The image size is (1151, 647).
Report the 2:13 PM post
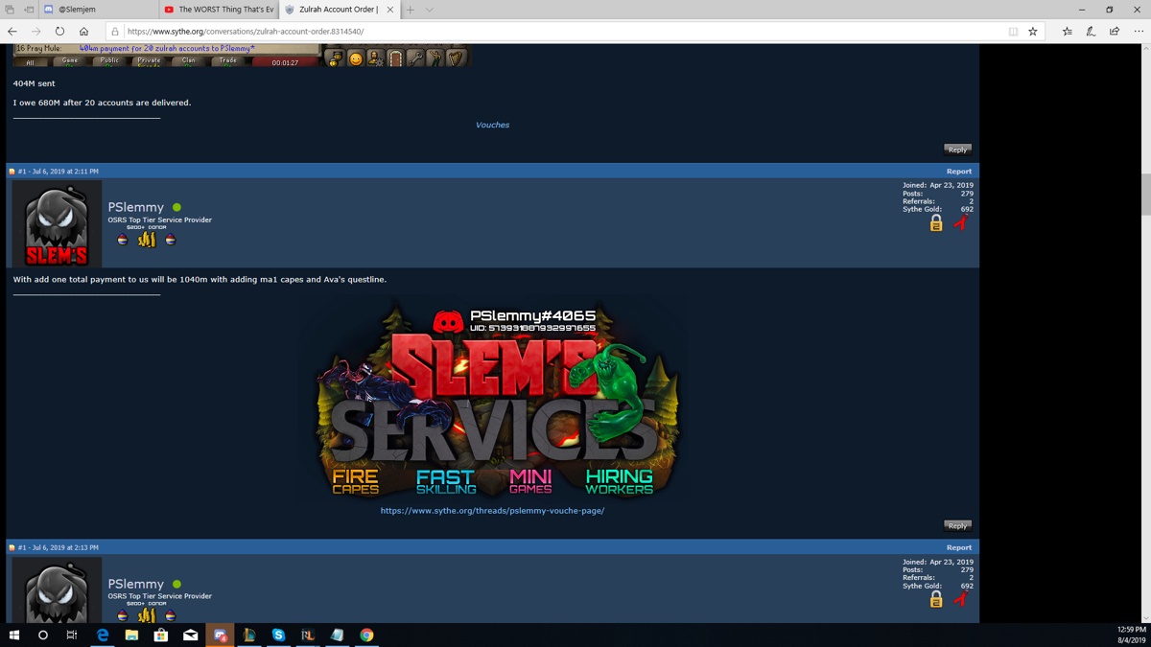(959, 547)
